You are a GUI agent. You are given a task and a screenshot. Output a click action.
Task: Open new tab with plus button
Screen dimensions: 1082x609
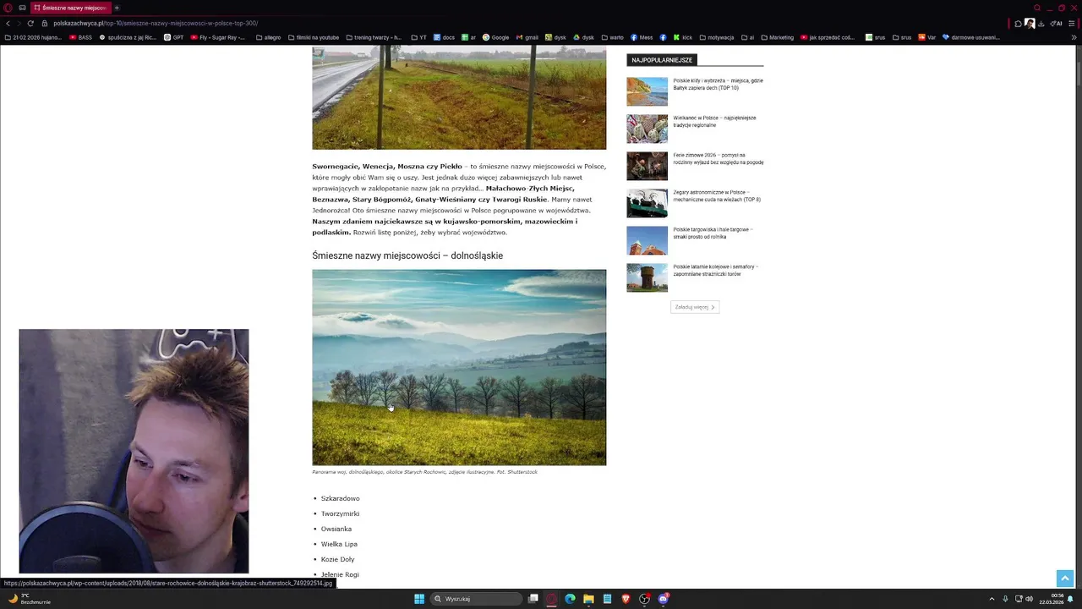pyautogui.click(x=117, y=8)
